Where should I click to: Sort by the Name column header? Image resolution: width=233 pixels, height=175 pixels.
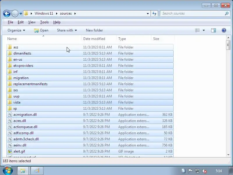[44, 39]
